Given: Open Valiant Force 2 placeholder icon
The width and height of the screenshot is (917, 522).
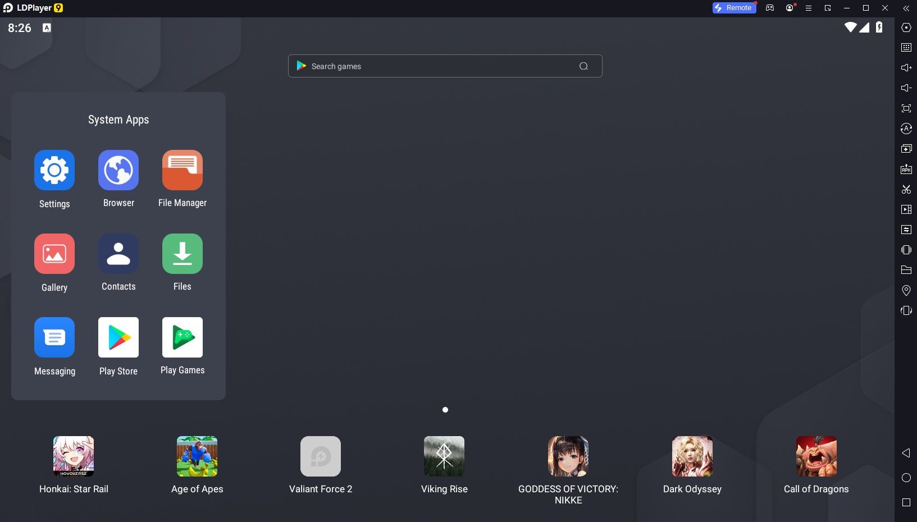Looking at the screenshot, I should click(x=321, y=456).
